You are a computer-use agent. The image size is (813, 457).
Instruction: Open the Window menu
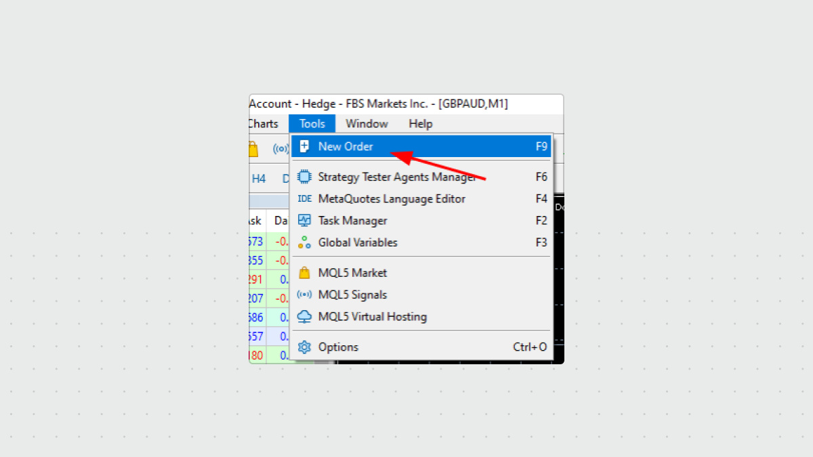tap(367, 124)
